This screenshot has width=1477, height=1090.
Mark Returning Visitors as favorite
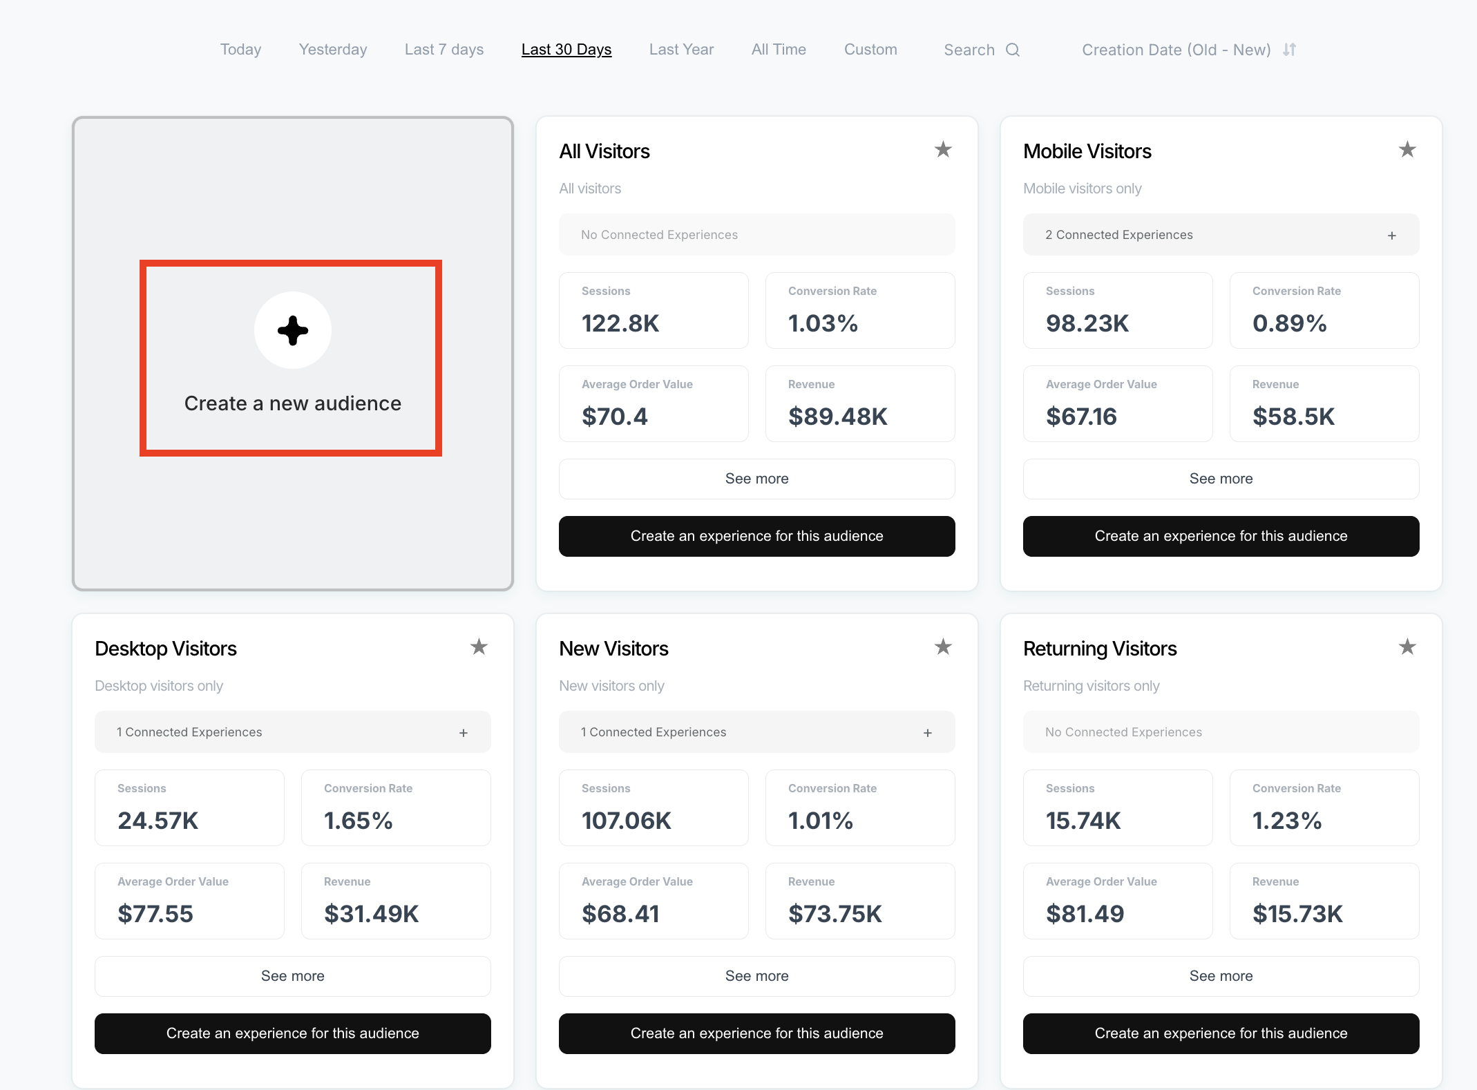(x=1407, y=647)
